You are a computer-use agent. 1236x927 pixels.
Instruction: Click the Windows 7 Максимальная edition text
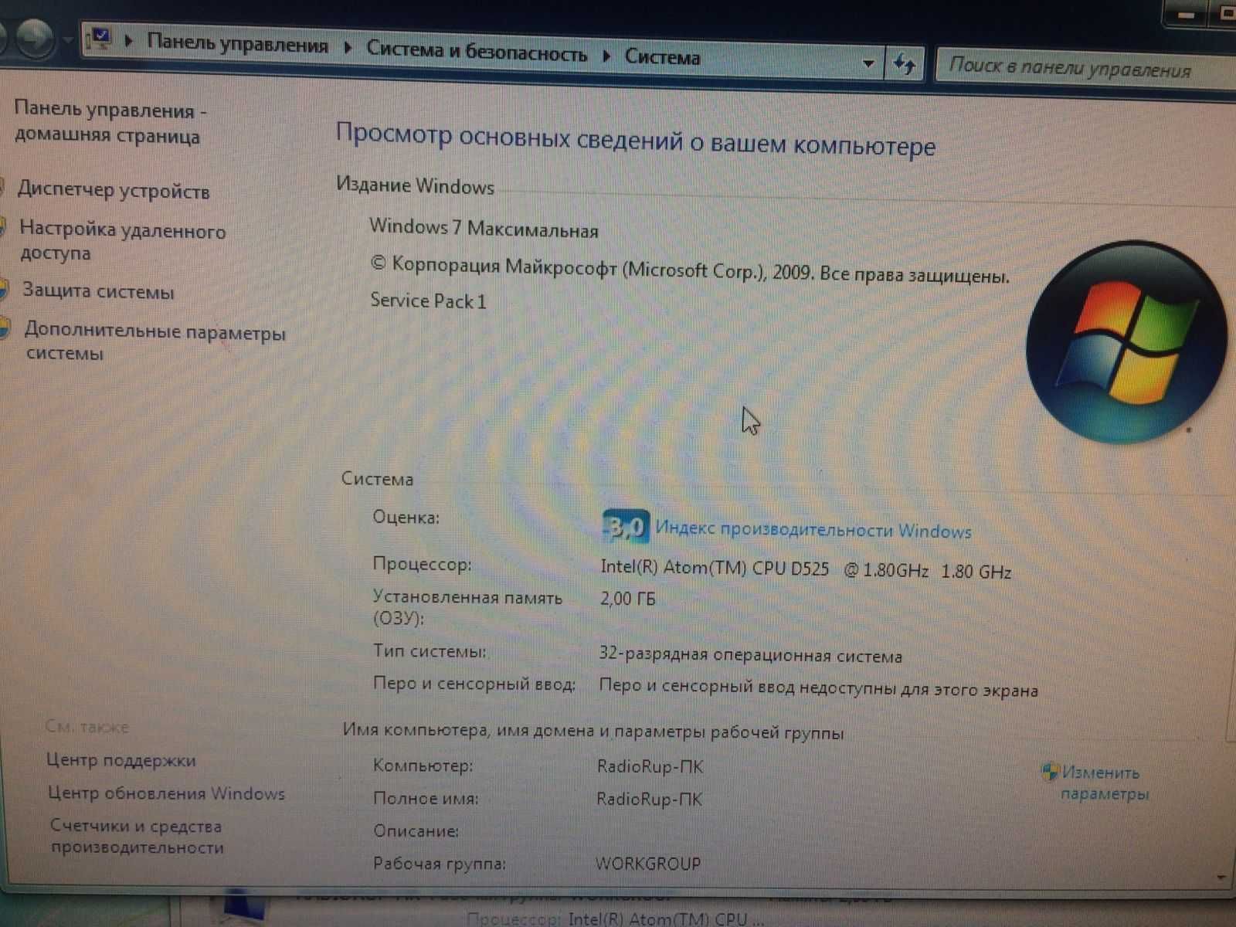[x=484, y=229]
